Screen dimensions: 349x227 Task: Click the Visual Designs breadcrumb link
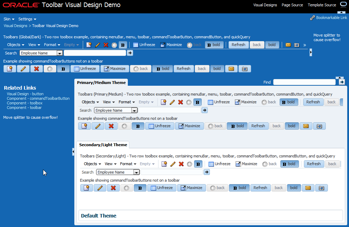(x=15, y=26)
